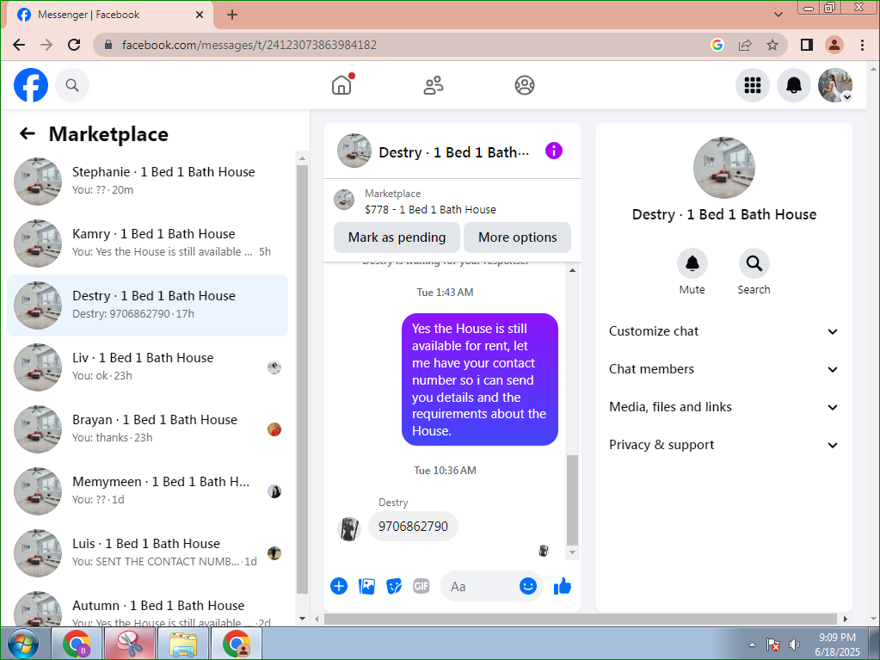Attach a photo with image icon
Viewport: 880px width, 660px height.
coord(366,587)
